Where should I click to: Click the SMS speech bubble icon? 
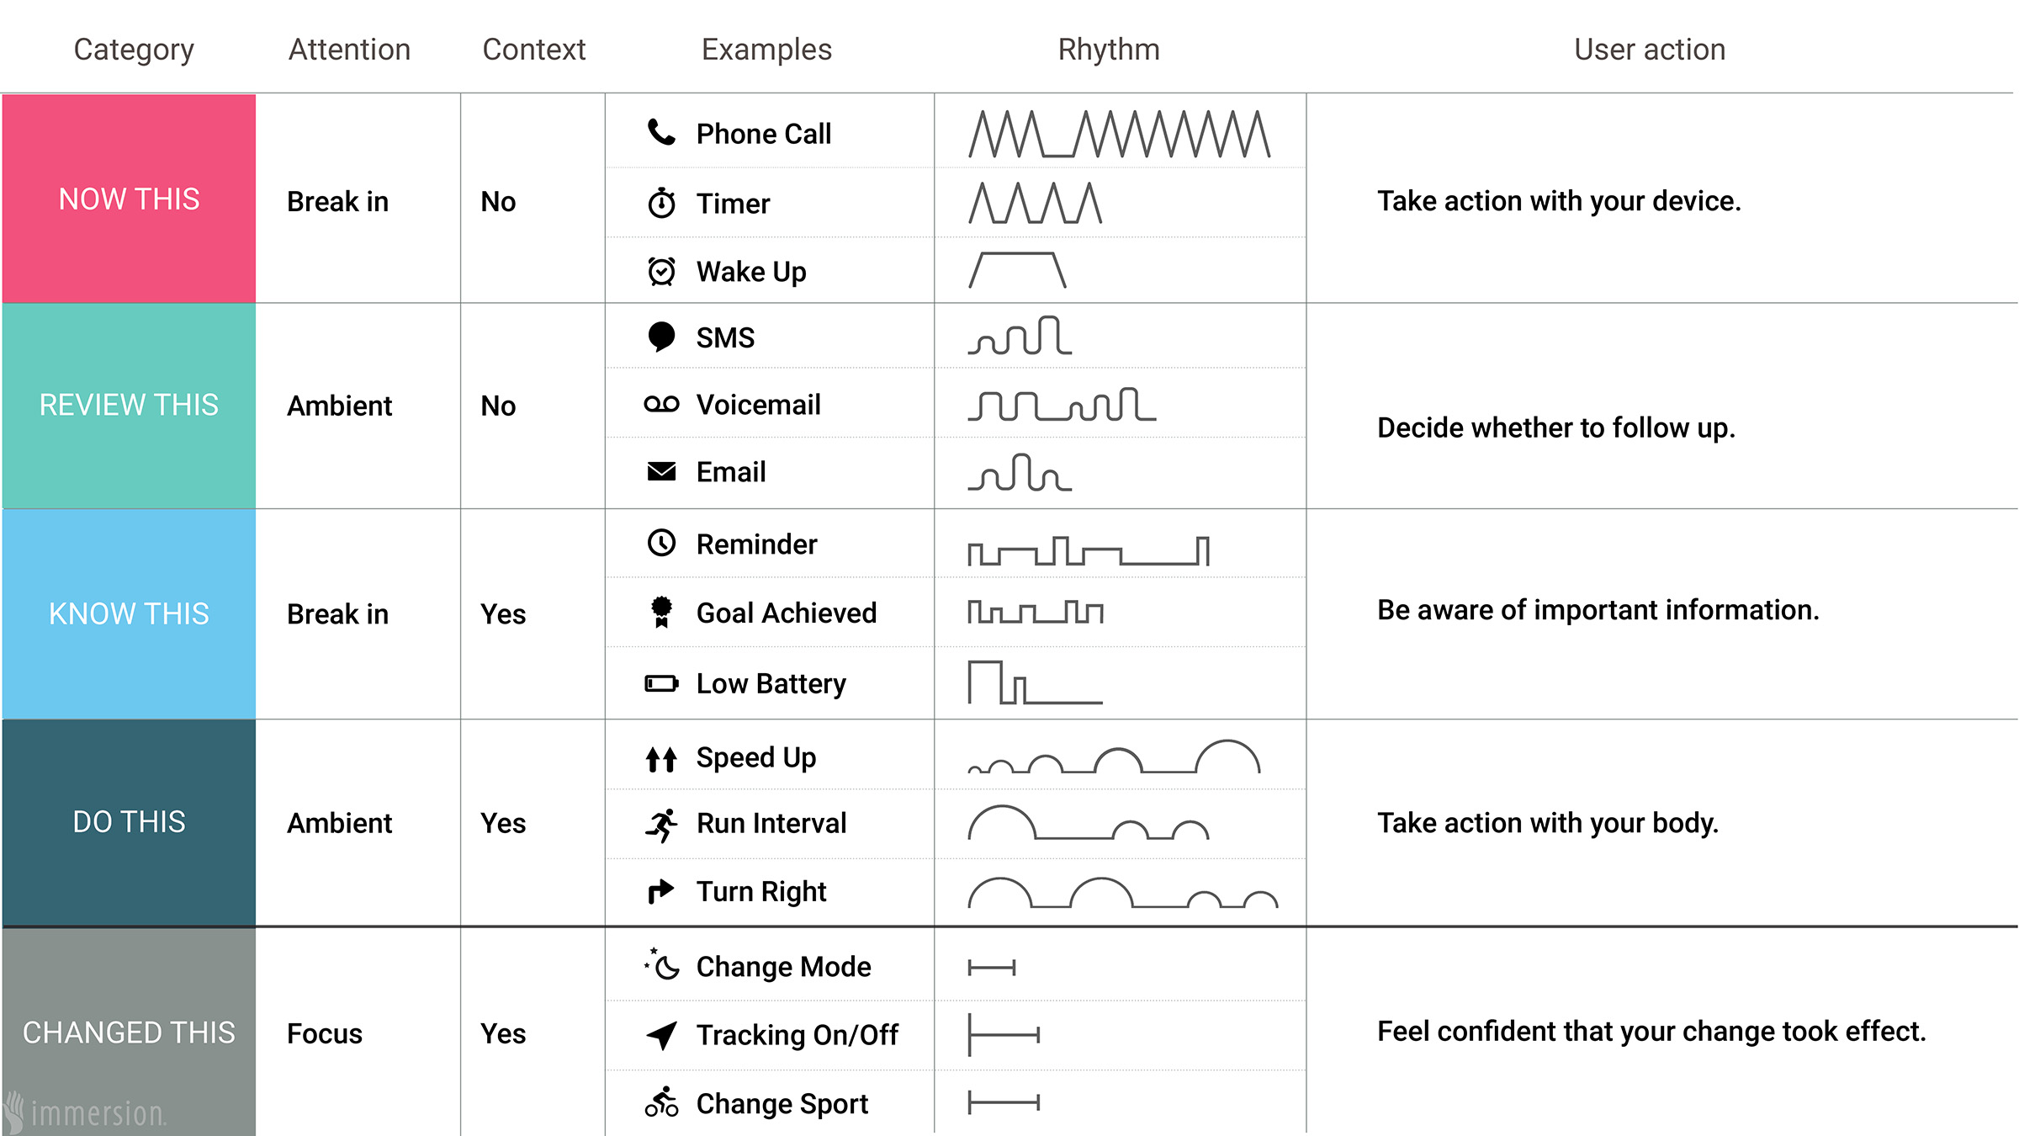661,337
